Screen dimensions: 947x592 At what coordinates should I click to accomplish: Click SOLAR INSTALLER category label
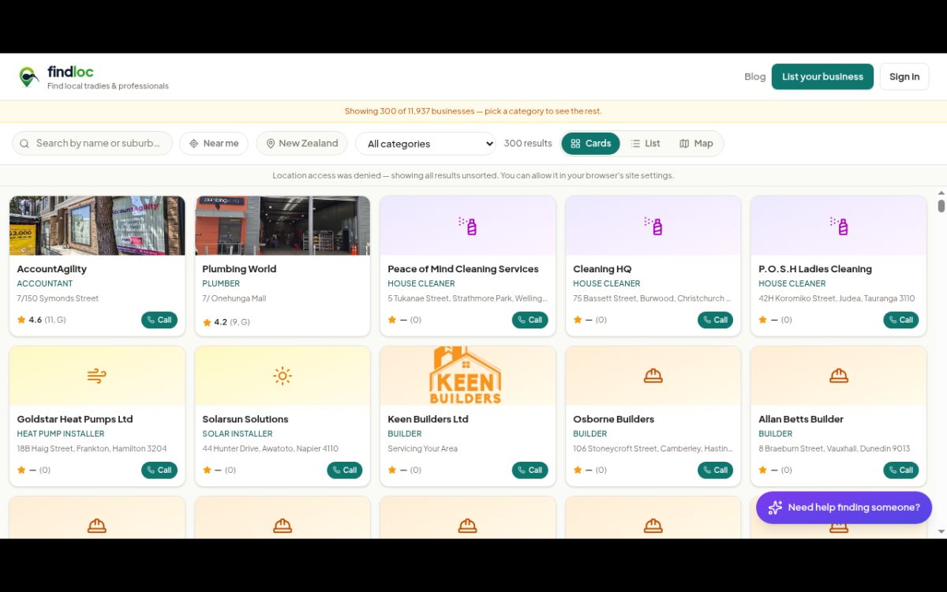[x=238, y=434]
